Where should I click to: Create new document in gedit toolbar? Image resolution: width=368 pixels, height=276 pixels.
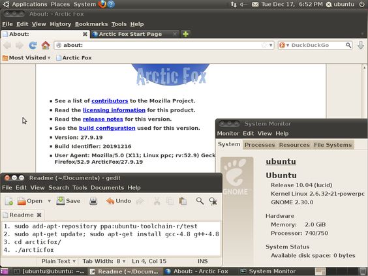(9, 201)
